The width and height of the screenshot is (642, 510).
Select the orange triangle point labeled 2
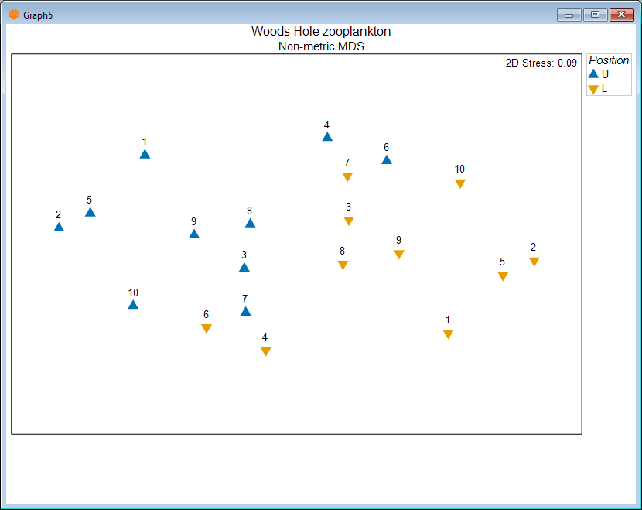534,262
